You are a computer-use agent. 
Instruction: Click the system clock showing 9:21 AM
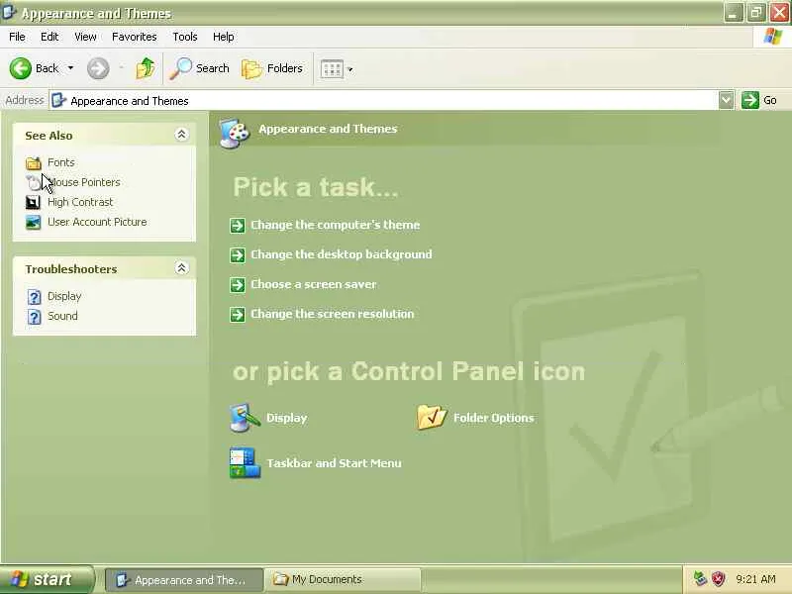point(755,579)
